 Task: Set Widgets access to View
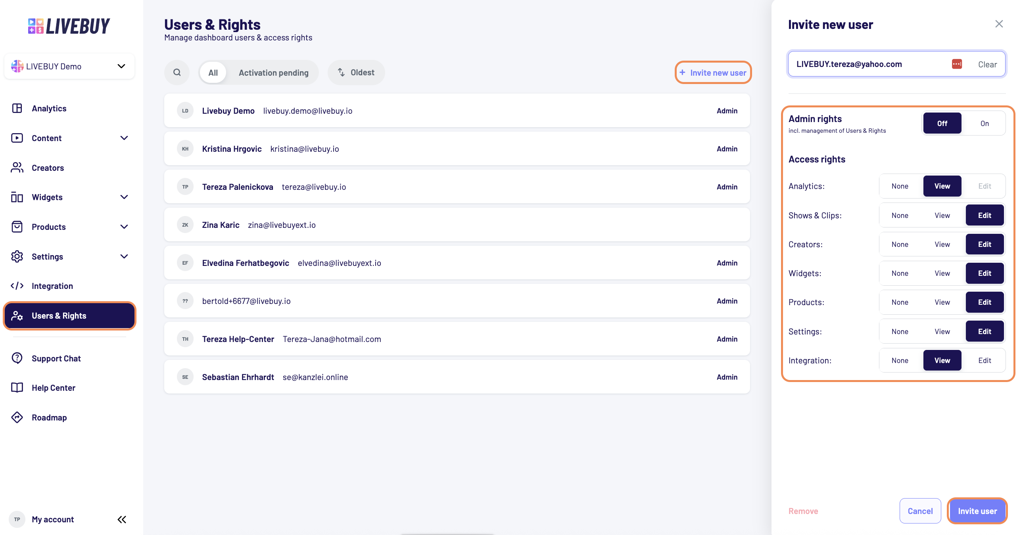point(942,273)
